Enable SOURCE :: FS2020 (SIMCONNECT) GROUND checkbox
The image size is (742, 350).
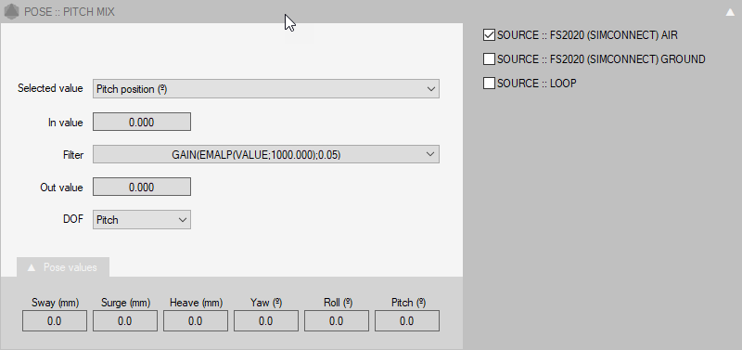(x=489, y=59)
